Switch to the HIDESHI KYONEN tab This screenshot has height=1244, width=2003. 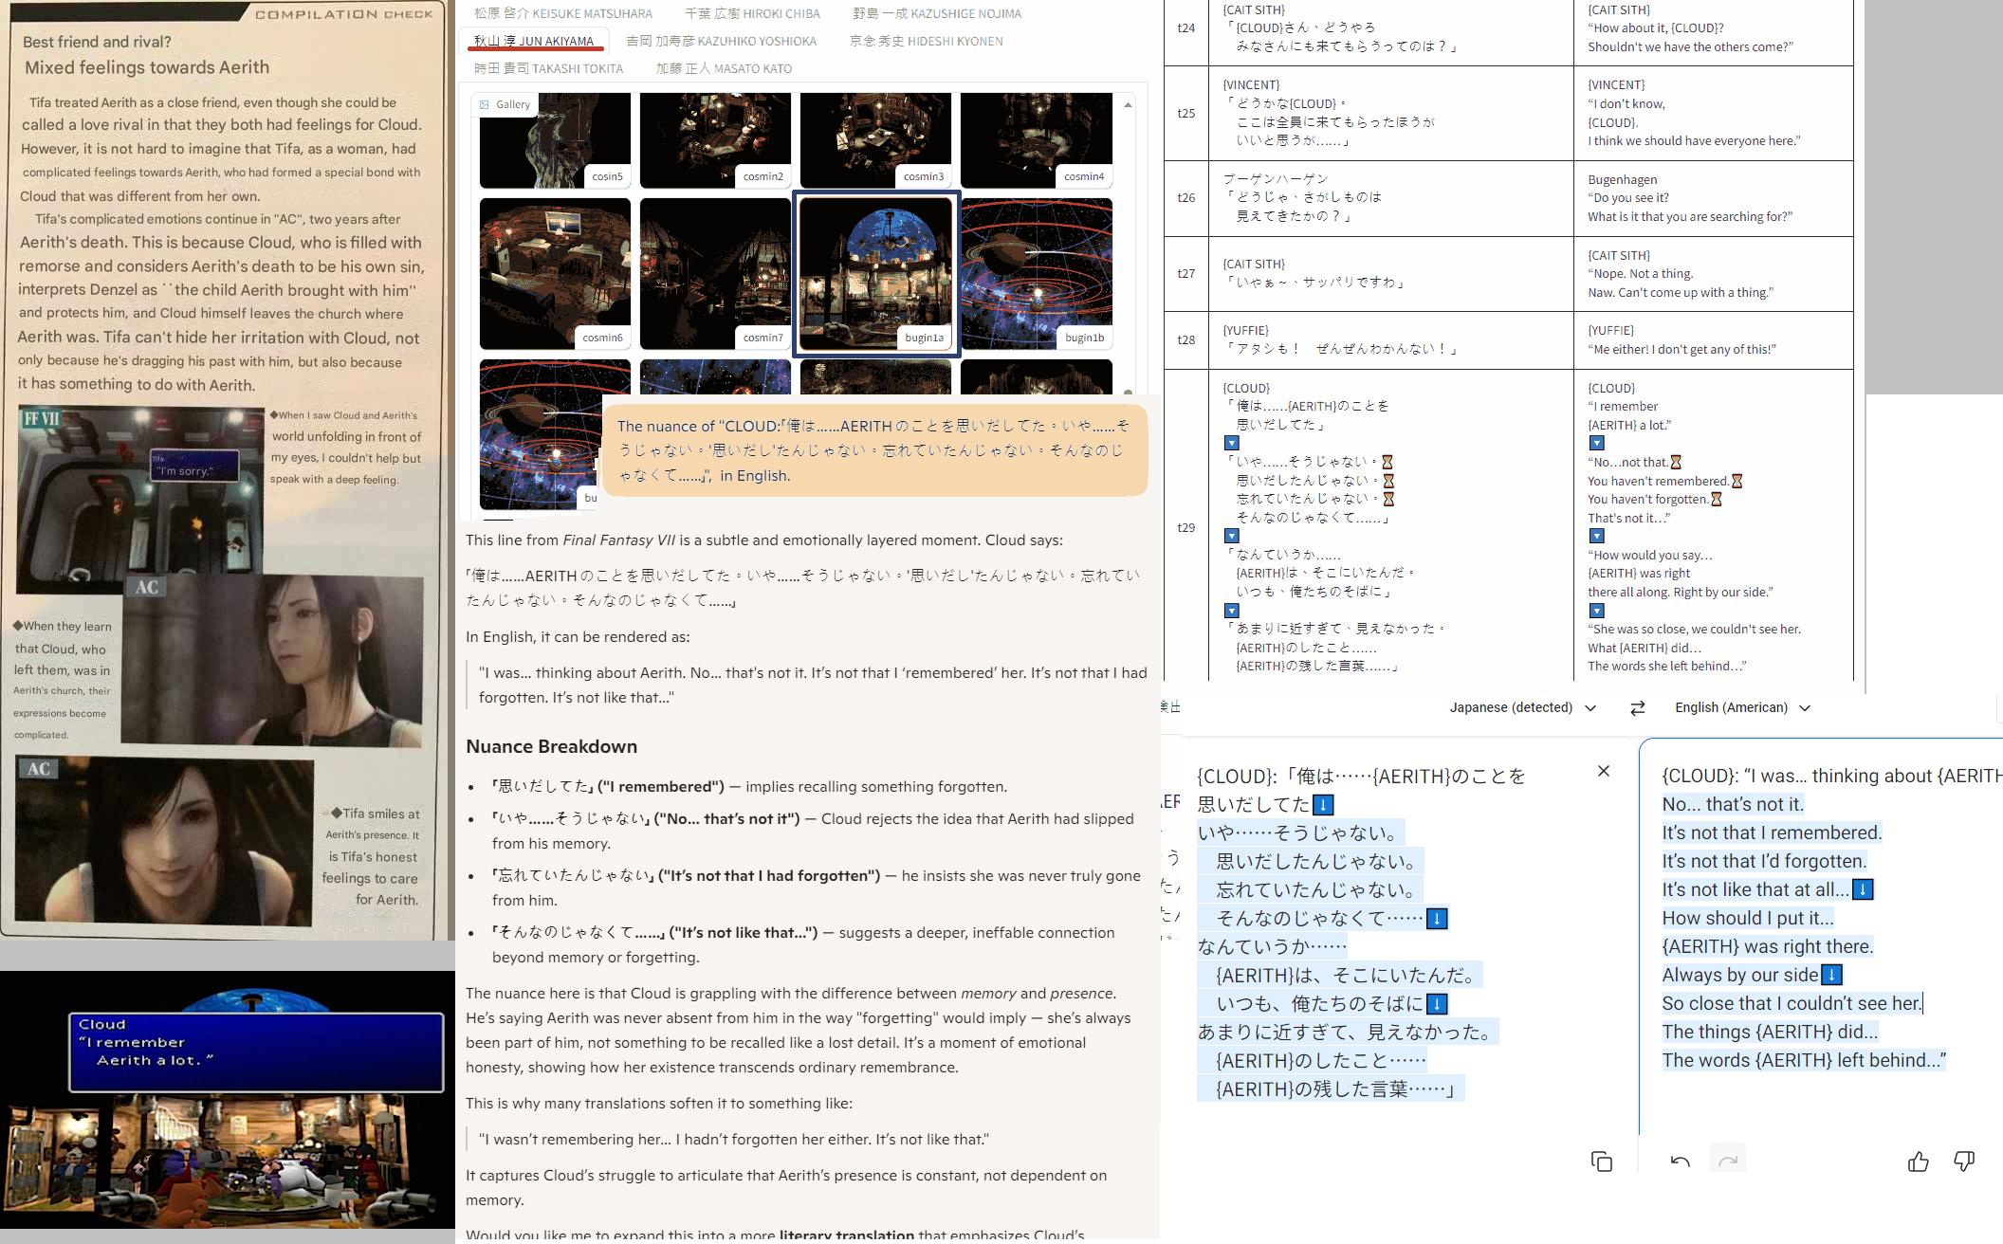click(x=926, y=42)
